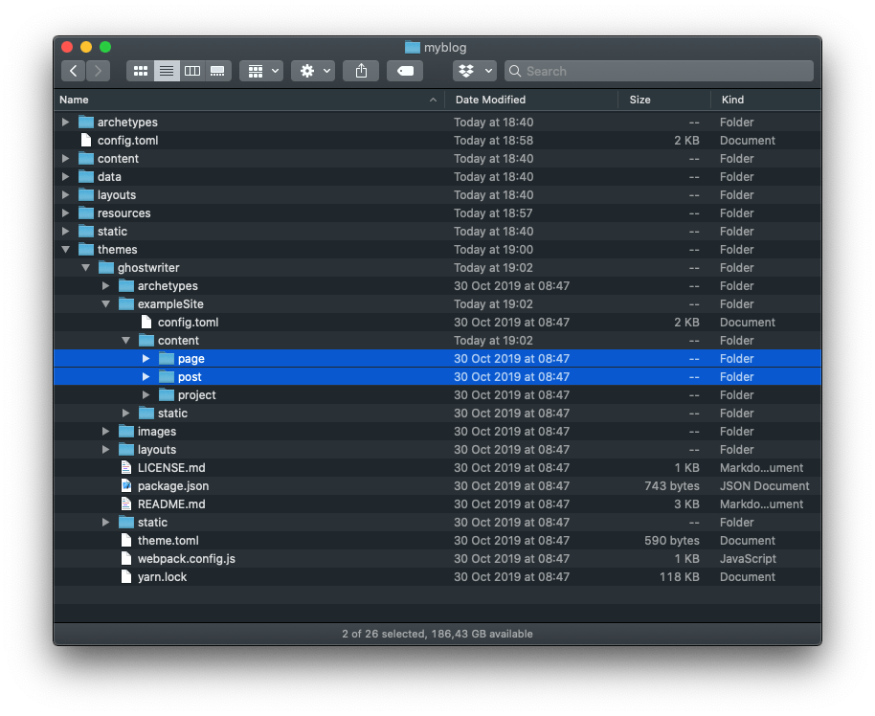The height and width of the screenshot is (716, 875).
Task: Collapse the themes folder
Action: pos(65,250)
